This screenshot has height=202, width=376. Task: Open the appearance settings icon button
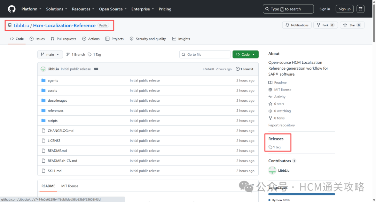(360, 9)
